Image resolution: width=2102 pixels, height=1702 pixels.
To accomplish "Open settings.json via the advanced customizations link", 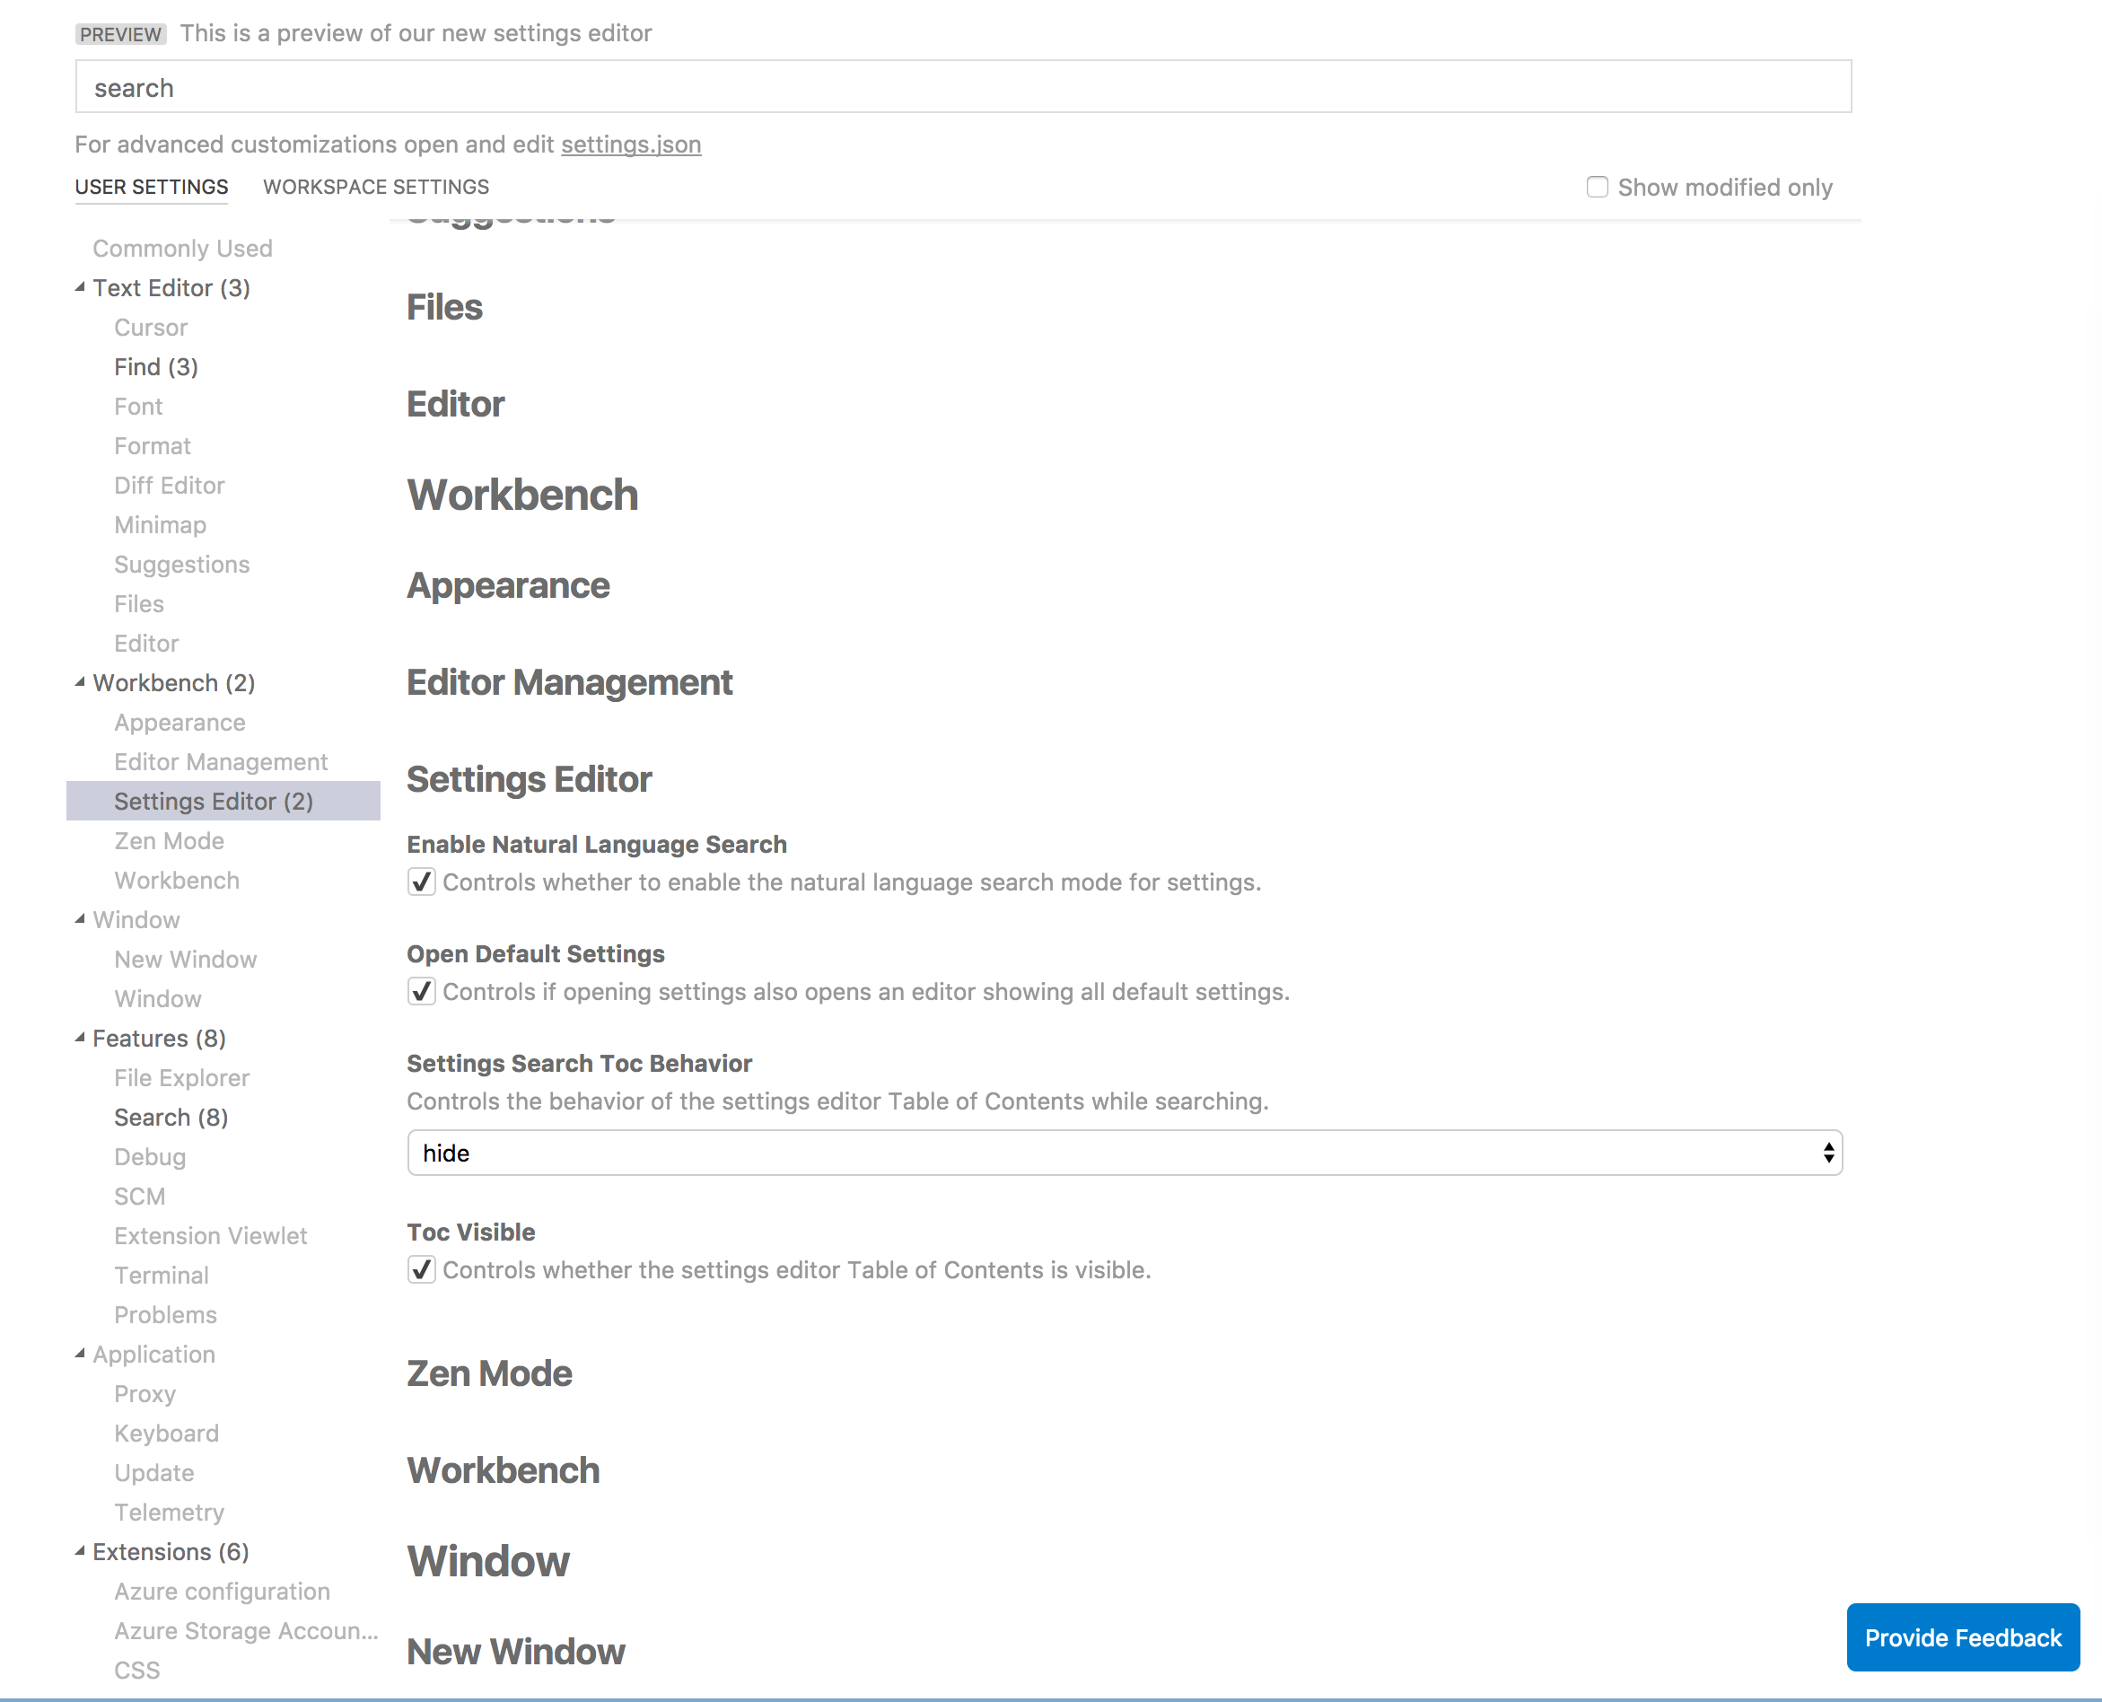I will coord(630,145).
